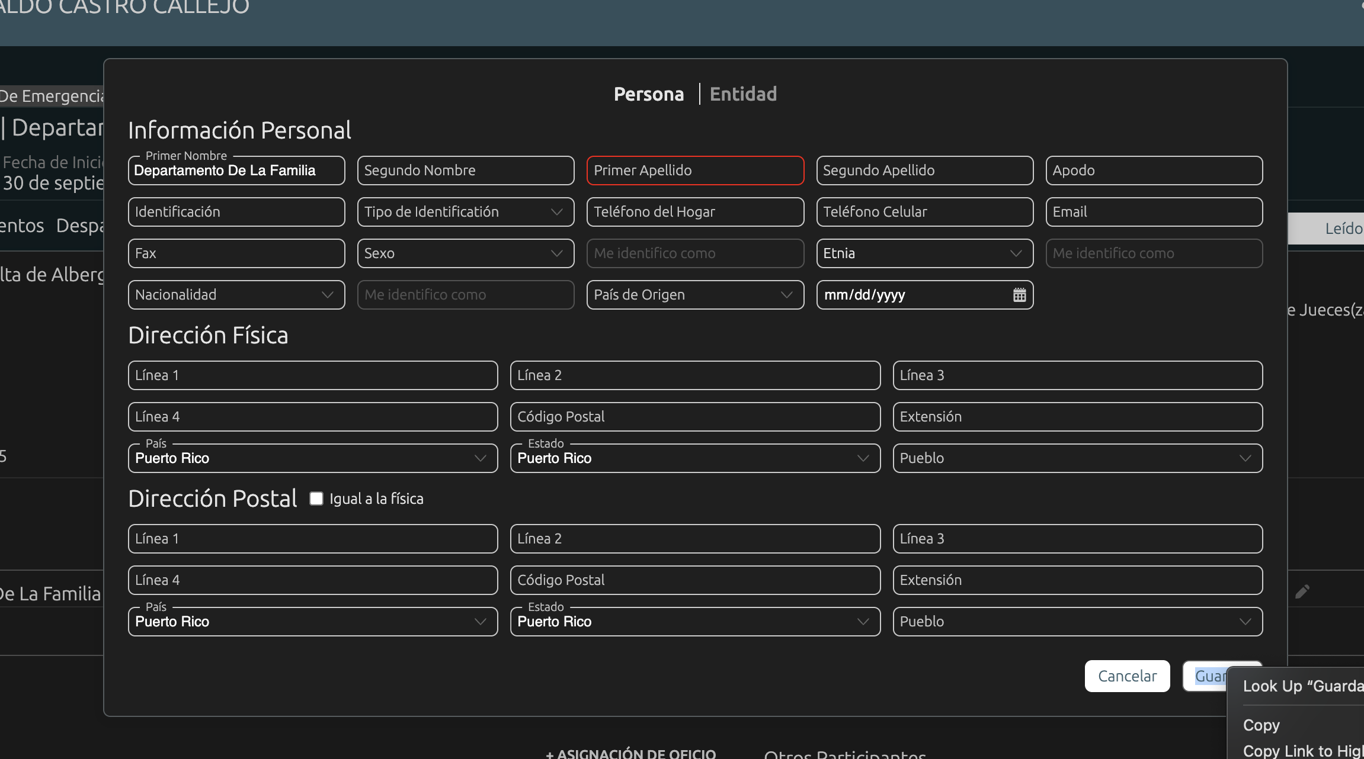Screen dimensions: 1364x759
Task: Click the Asignación de Oficio link
Action: [630, 754]
